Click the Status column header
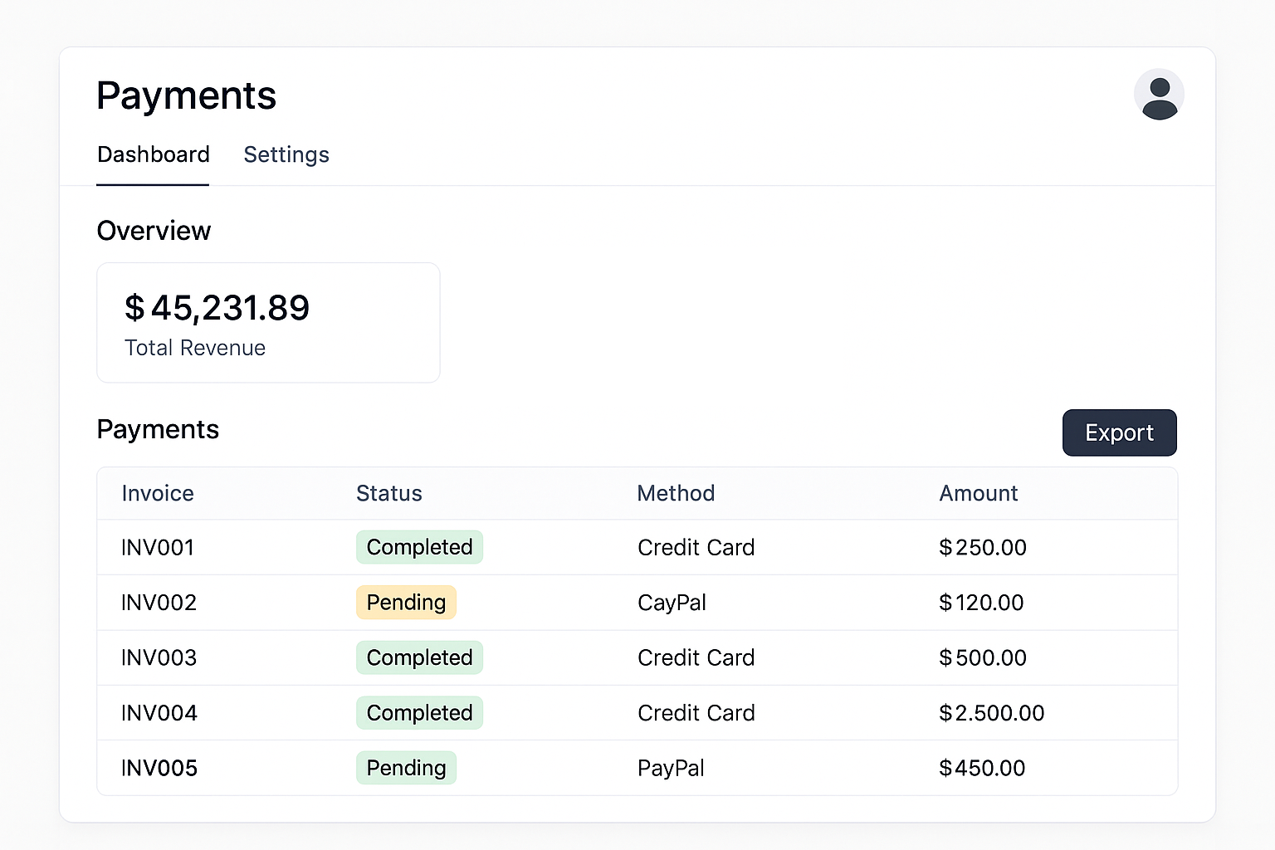 point(388,493)
